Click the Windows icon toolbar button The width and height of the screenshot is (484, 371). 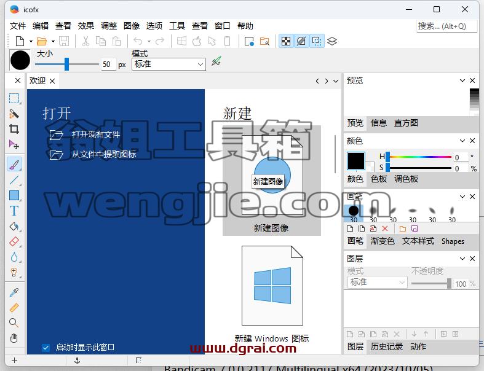coord(181,41)
